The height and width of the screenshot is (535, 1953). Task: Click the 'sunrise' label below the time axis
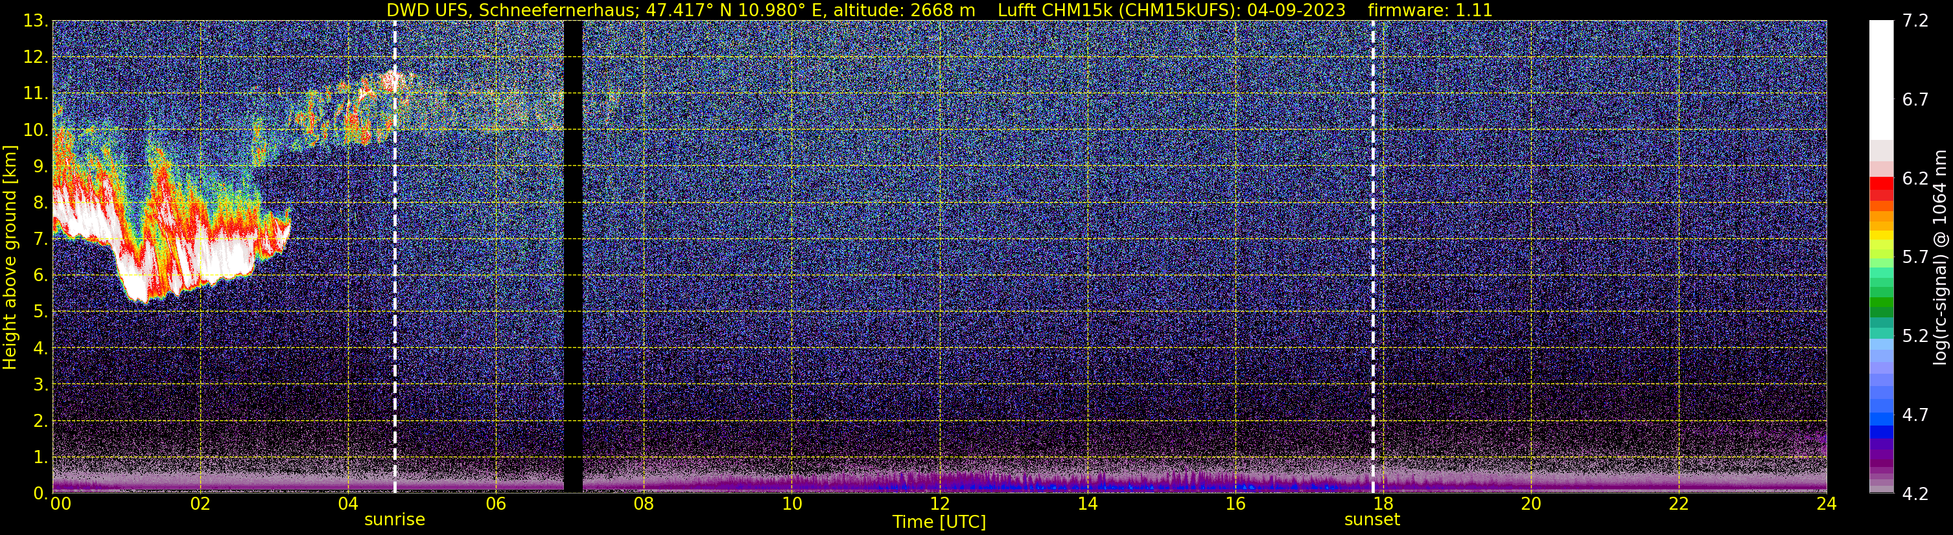tap(395, 520)
